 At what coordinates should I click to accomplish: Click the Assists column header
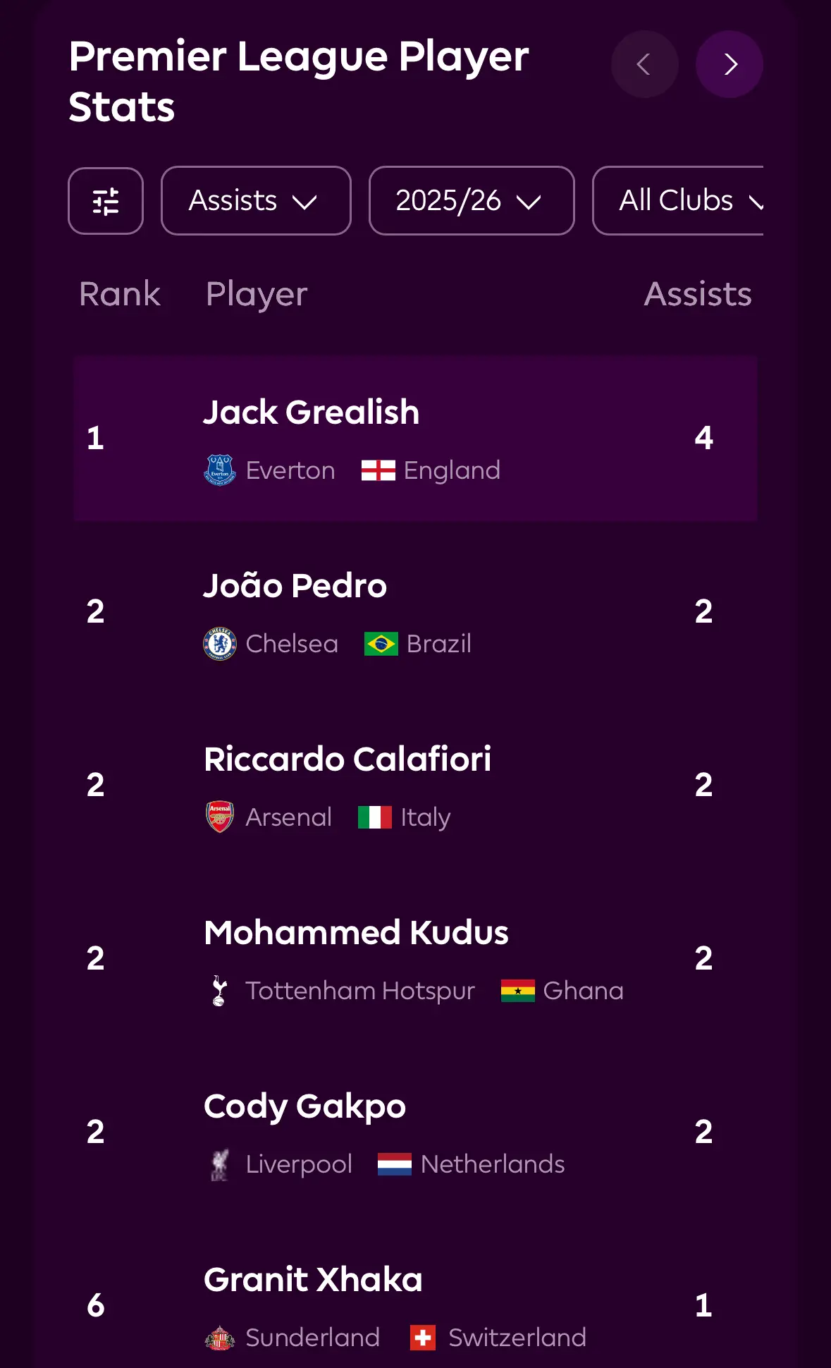click(x=698, y=294)
